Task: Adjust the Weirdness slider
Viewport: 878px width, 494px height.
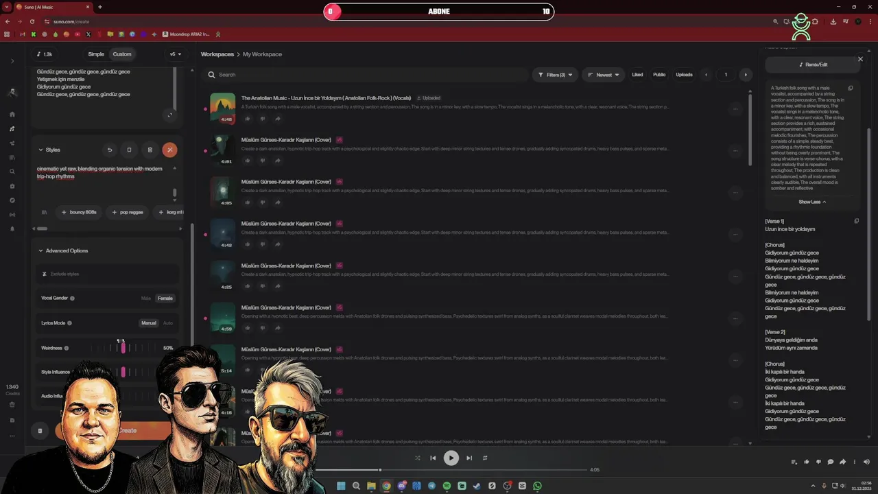Action: click(x=123, y=348)
